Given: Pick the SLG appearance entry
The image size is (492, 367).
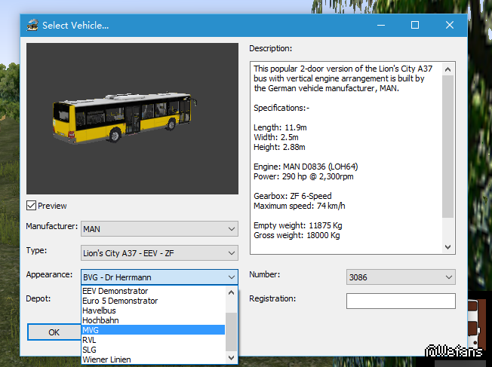Looking at the screenshot, I should pos(90,350).
